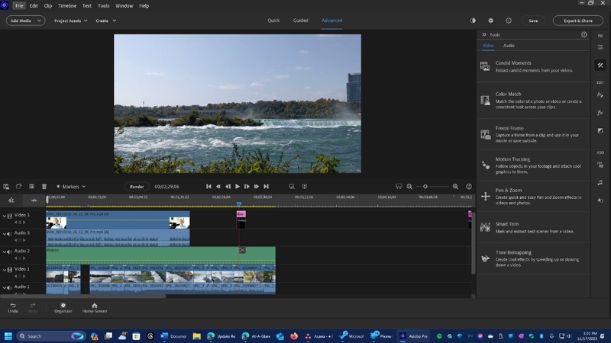The height and width of the screenshot is (343, 611).
Task: Collapse the Audio 3 track
Action: click(5, 233)
